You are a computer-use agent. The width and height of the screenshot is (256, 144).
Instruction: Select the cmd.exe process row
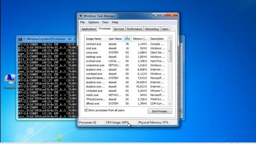point(126,48)
